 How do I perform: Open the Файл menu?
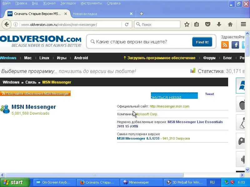[6, 3]
